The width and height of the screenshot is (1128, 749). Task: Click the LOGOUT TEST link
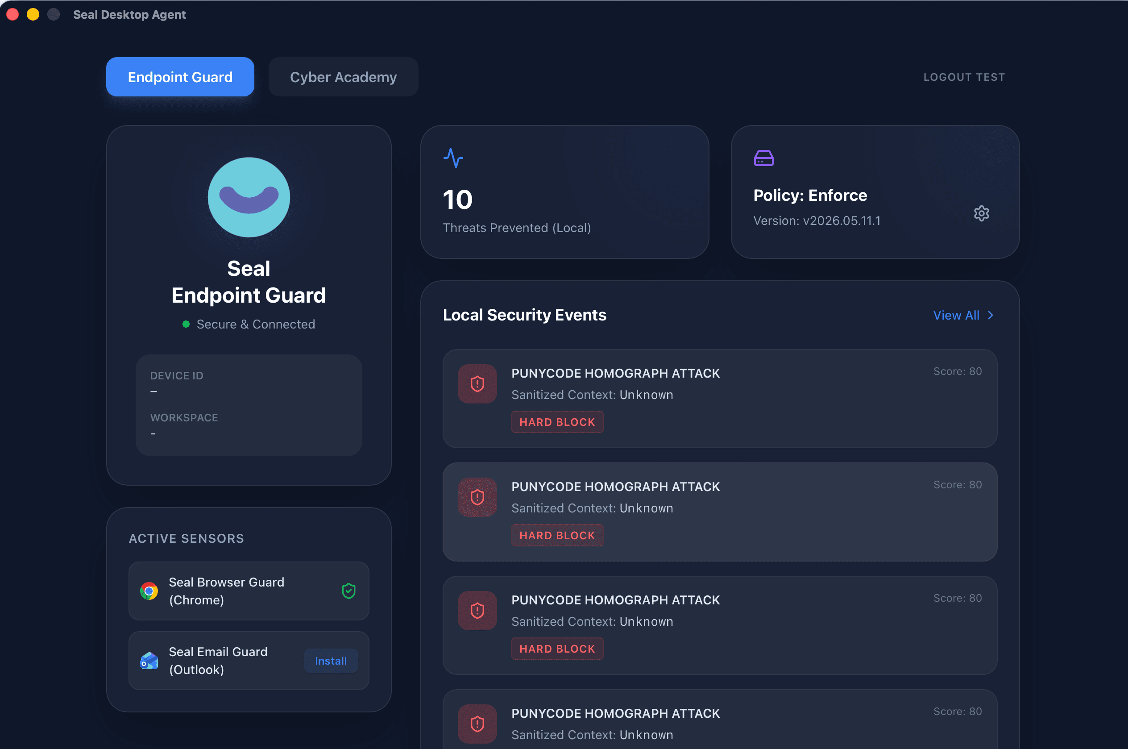coord(964,77)
